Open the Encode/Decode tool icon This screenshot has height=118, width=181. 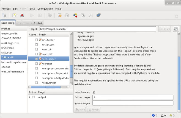click(x=75, y=16)
